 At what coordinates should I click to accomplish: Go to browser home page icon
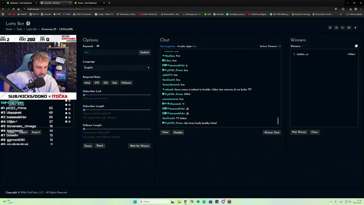(x=18, y=9)
